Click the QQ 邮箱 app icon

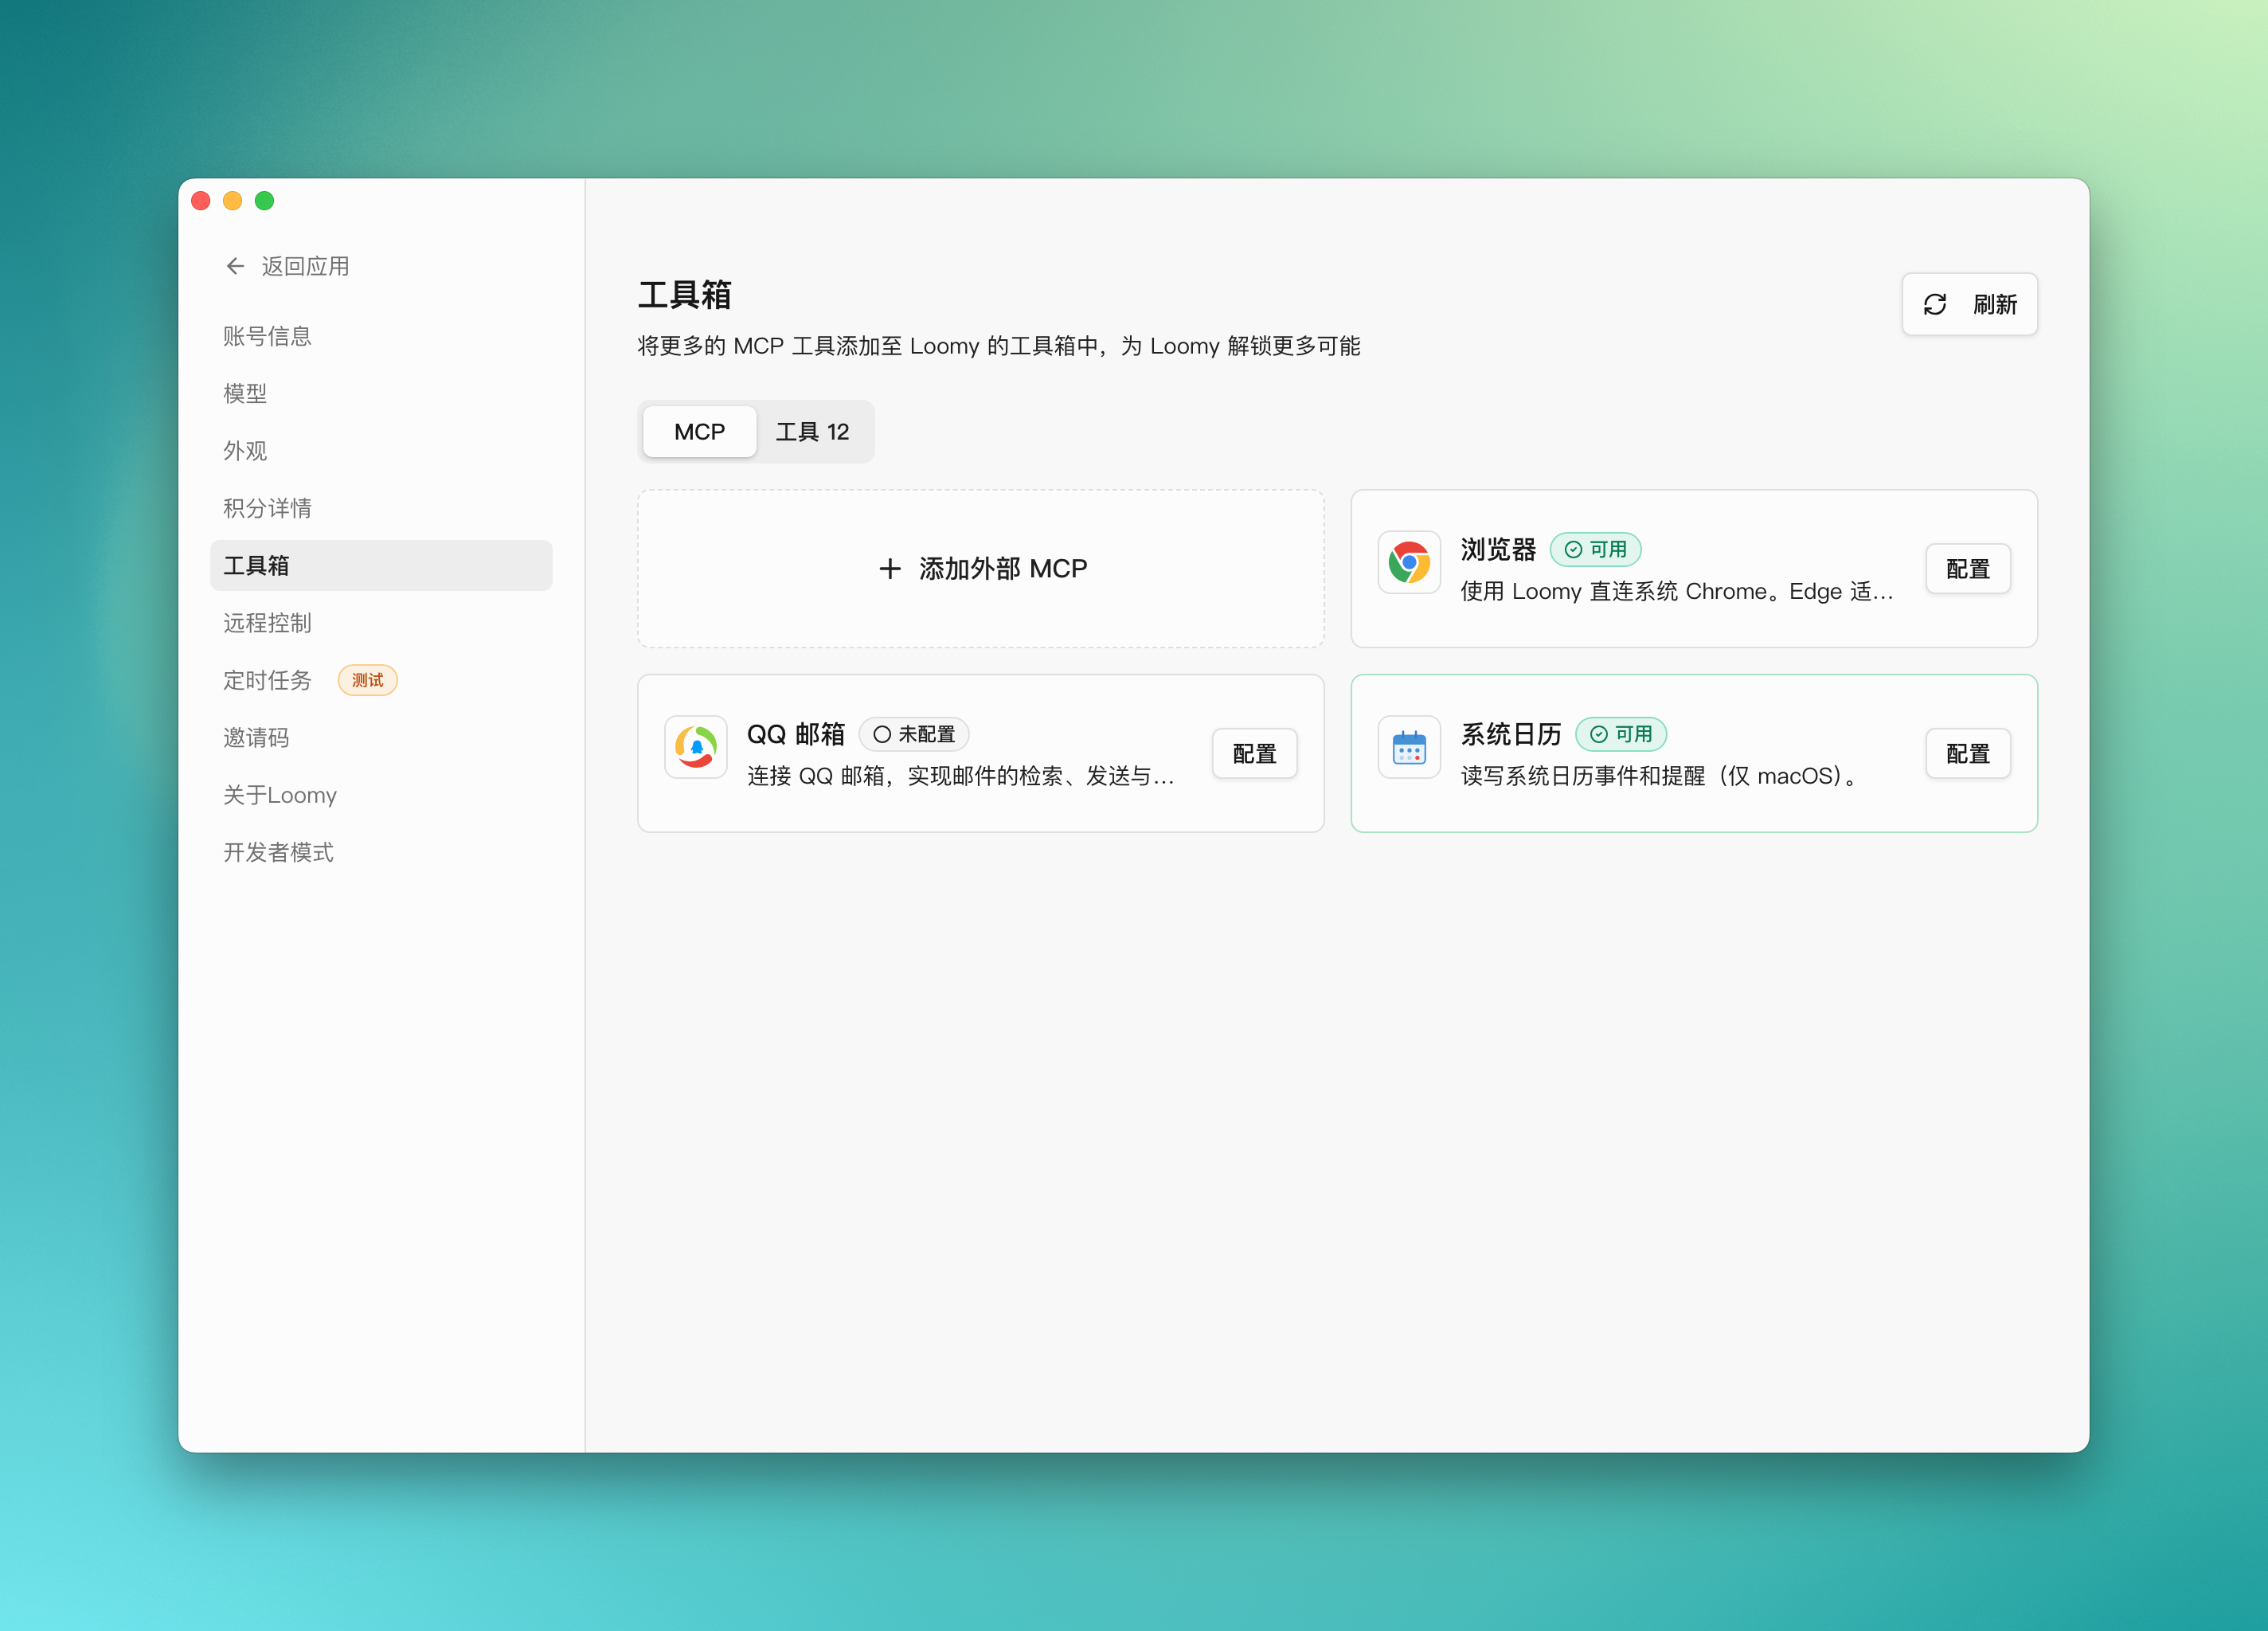click(x=695, y=746)
